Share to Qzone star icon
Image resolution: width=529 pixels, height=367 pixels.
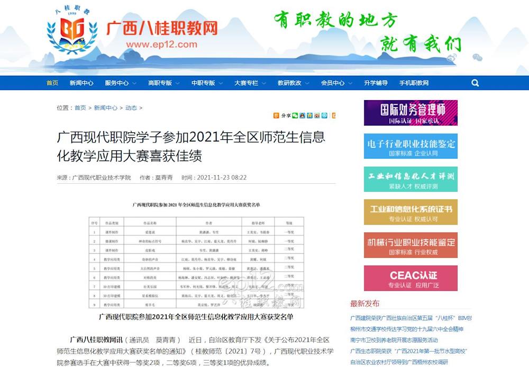309,115
